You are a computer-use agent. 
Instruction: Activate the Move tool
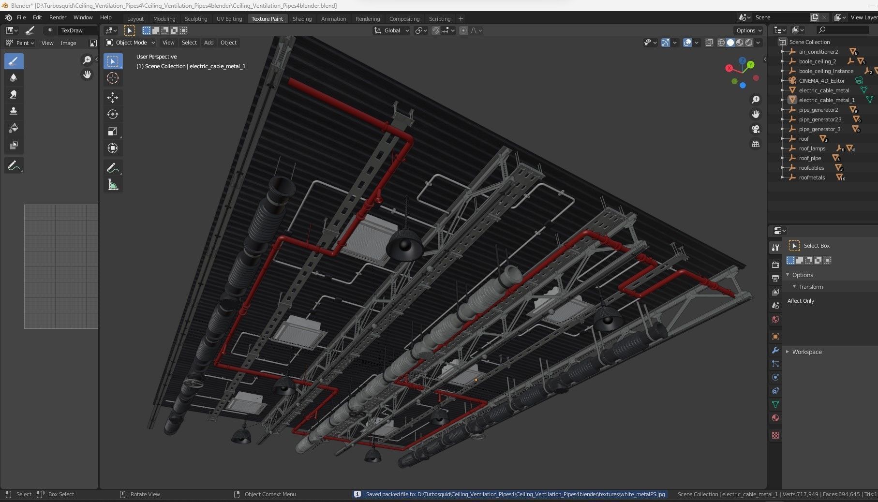(x=113, y=98)
